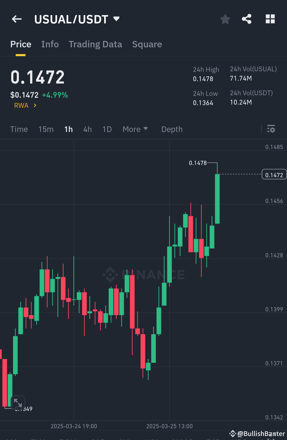
Task: Star the USUAL/USDT pair as favorite
Action: [x=225, y=19]
